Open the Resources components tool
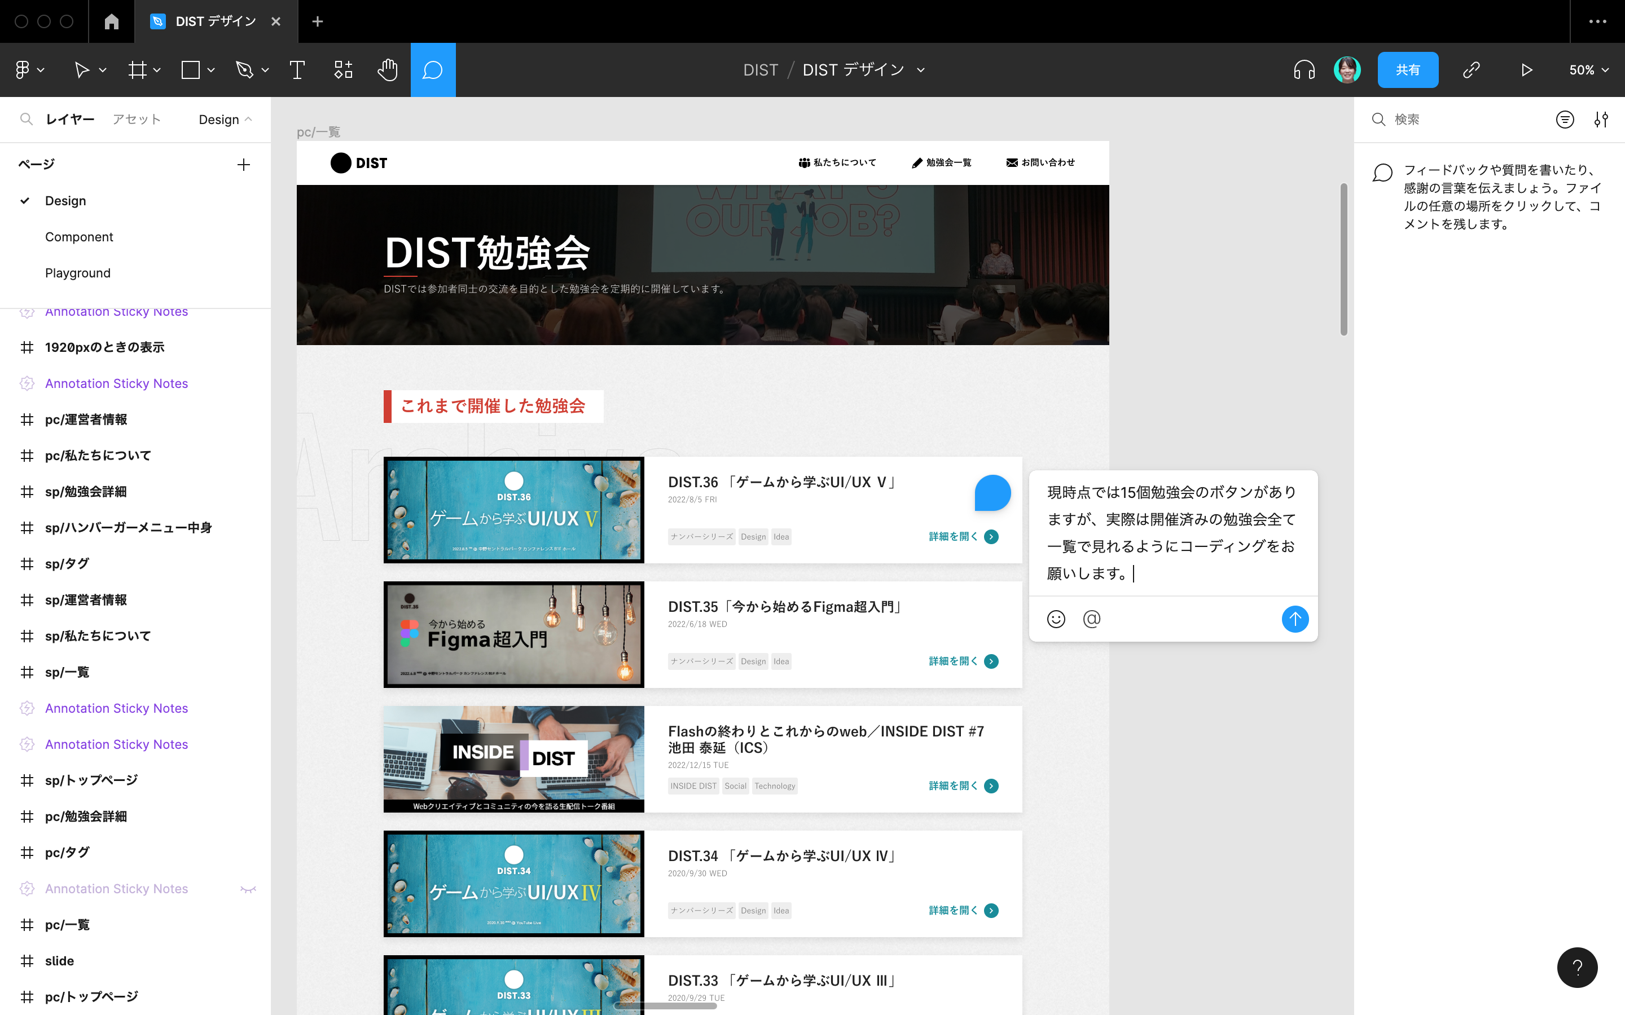This screenshot has height=1015, width=1625. (343, 69)
